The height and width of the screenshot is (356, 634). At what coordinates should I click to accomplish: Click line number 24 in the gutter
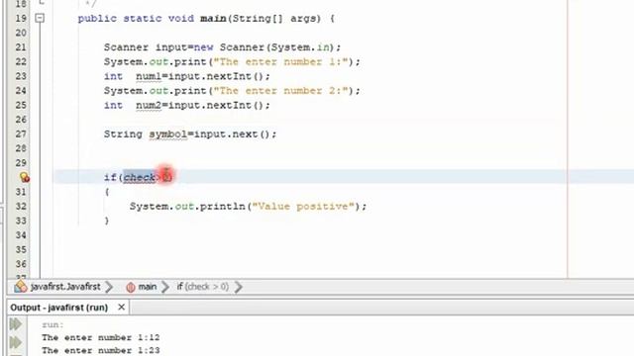(21, 91)
